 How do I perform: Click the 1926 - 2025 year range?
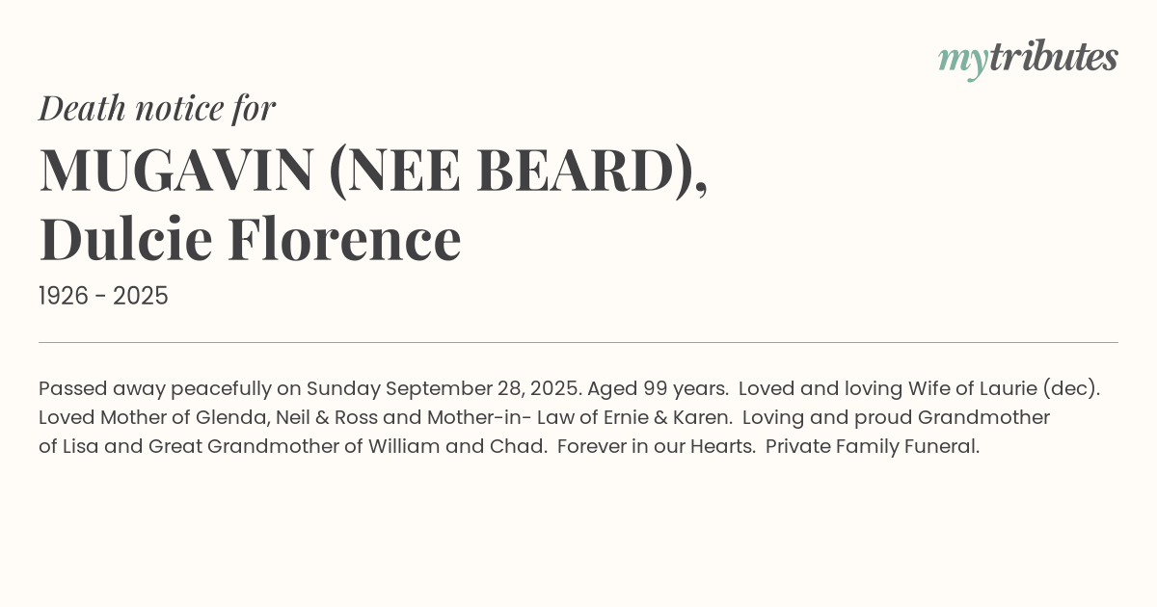[103, 297]
